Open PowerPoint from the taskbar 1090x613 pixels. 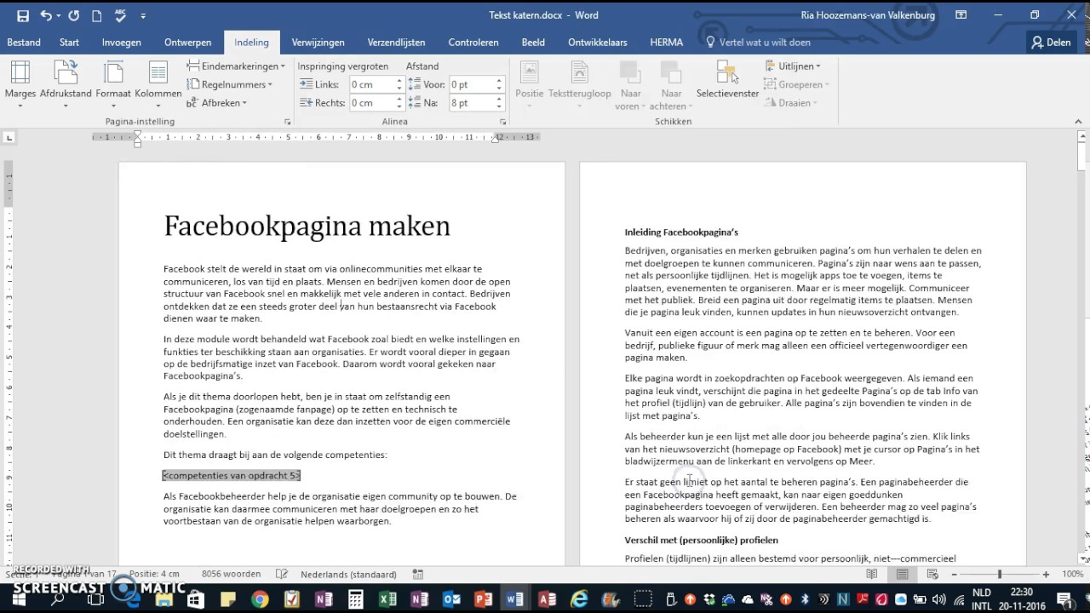483,599
